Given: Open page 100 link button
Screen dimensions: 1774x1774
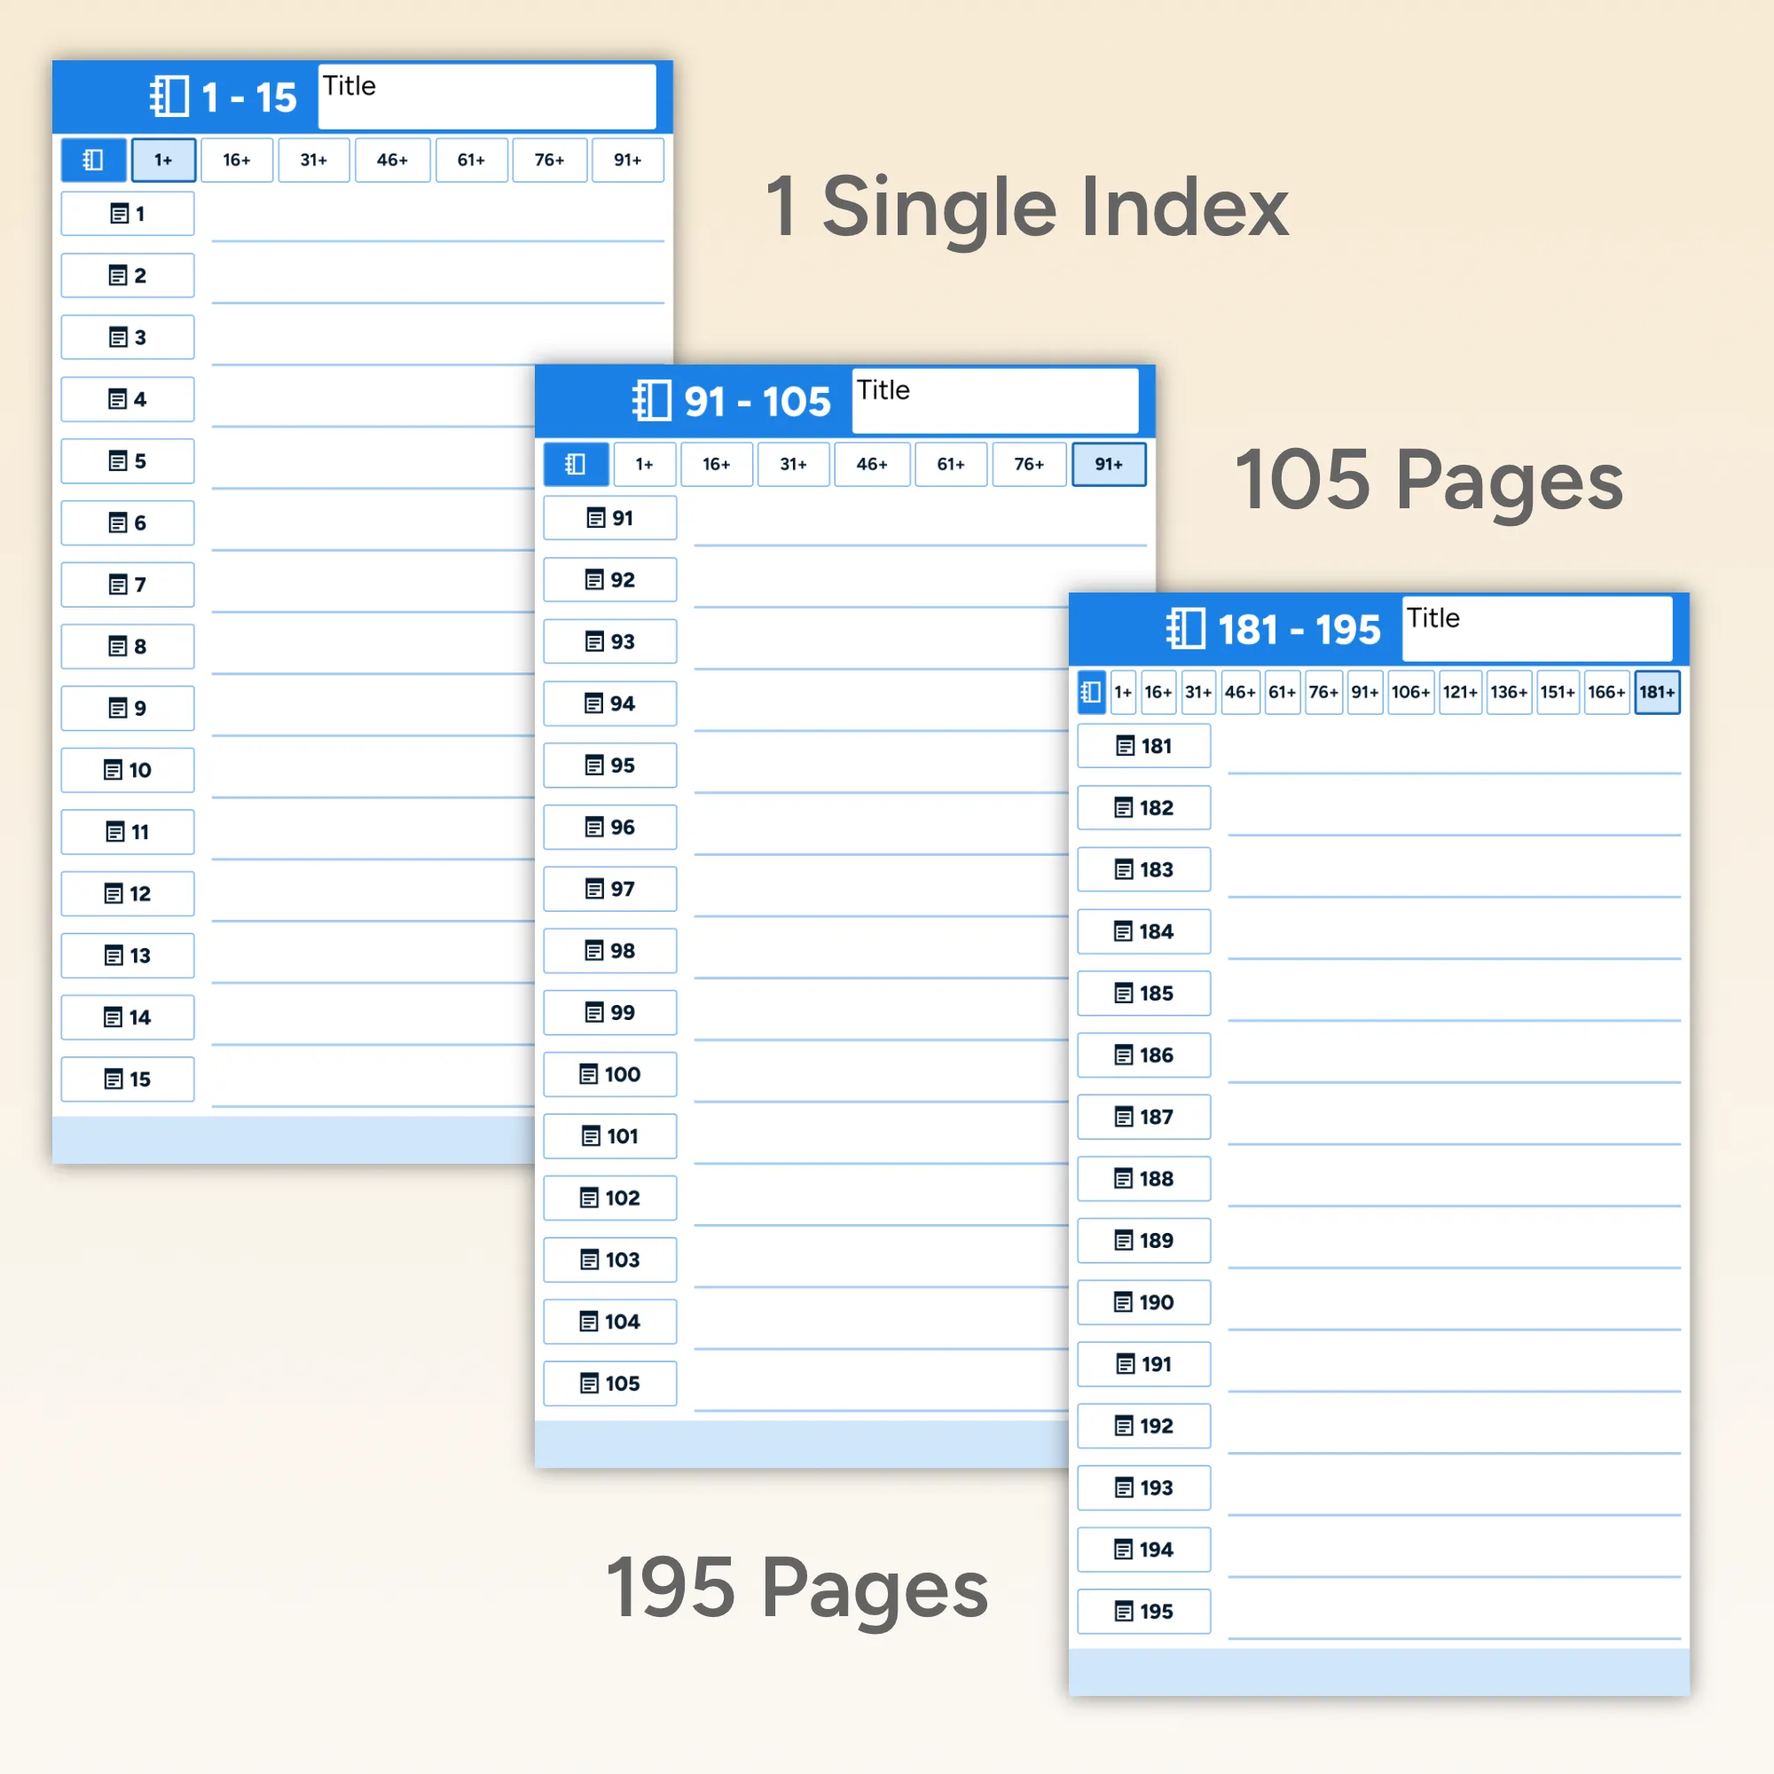Looking at the screenshot, I should pyautogui.click(x=609, y=1074).
